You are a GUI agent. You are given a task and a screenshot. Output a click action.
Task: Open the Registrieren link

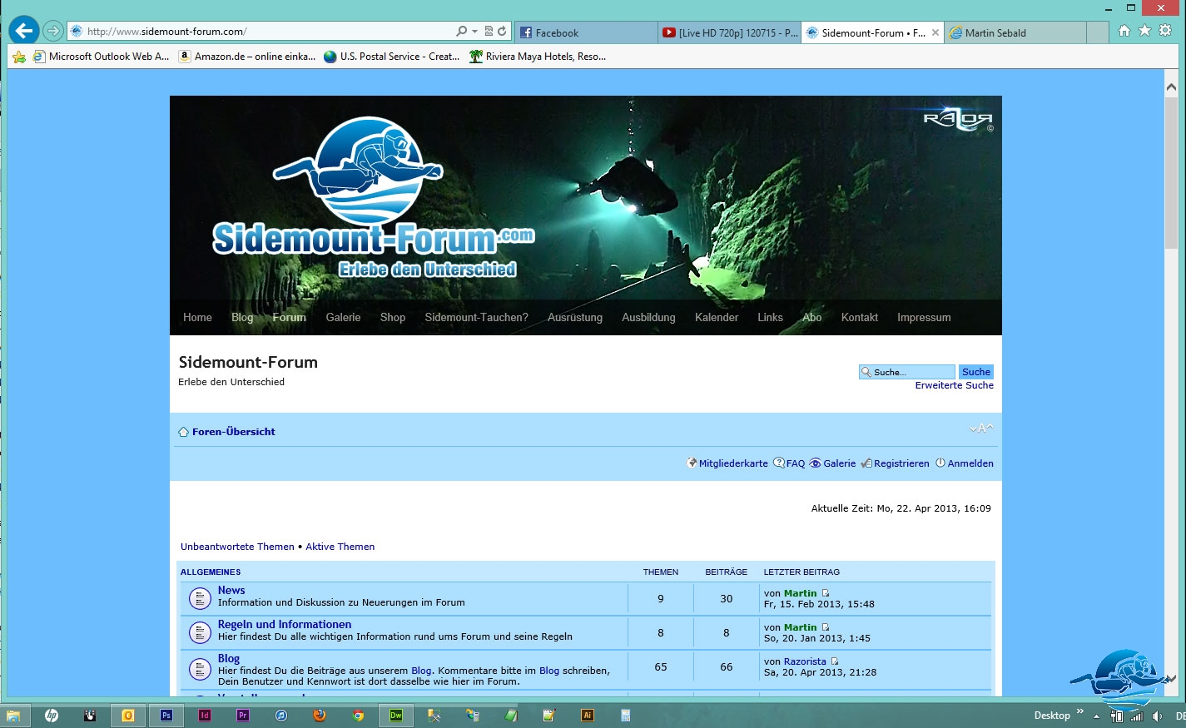click(x=901, y=463)
